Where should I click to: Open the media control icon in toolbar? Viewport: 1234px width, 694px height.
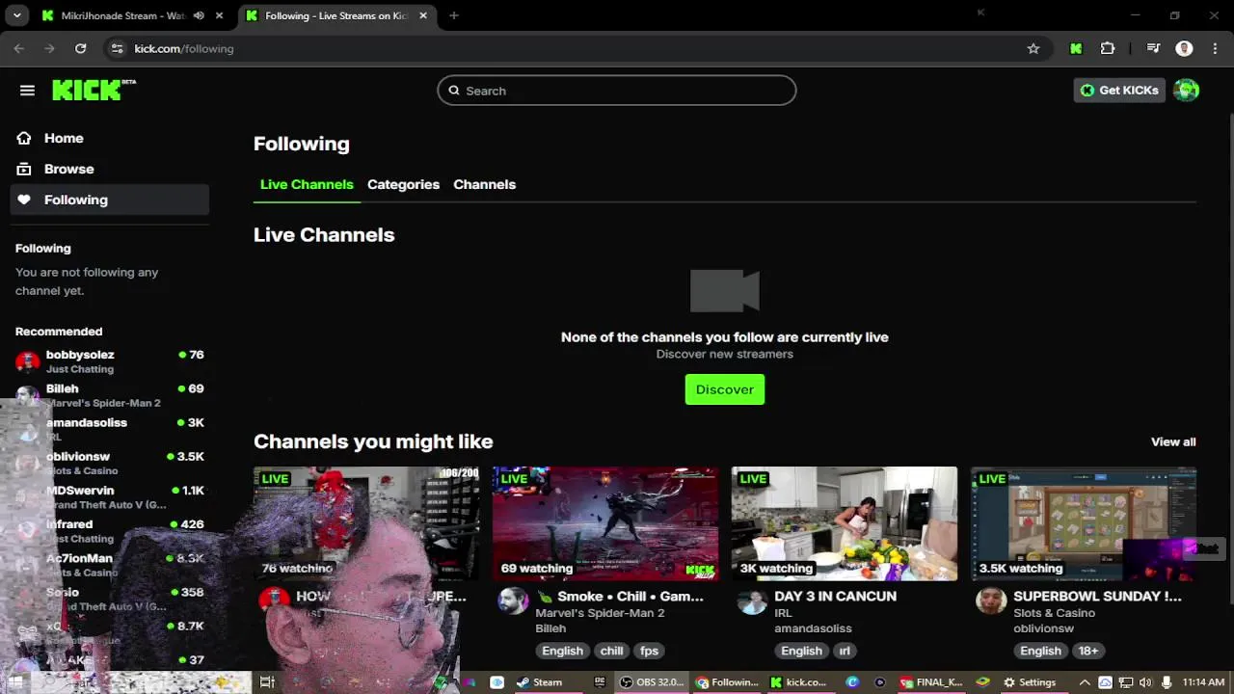tap(1153, 48)
